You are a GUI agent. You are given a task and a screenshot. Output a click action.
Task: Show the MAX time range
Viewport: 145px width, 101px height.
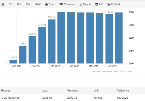pyautogui.click(x=38, y=4)
